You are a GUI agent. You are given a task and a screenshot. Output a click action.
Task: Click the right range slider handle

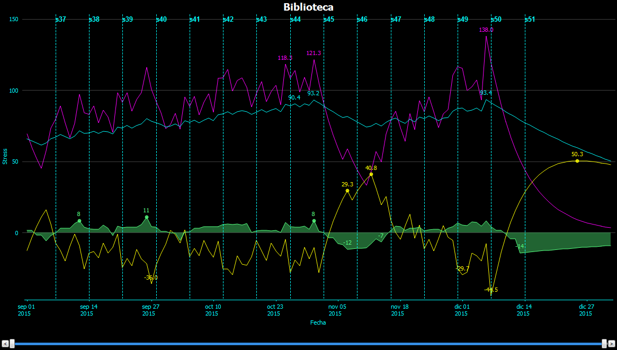point(604,343)
